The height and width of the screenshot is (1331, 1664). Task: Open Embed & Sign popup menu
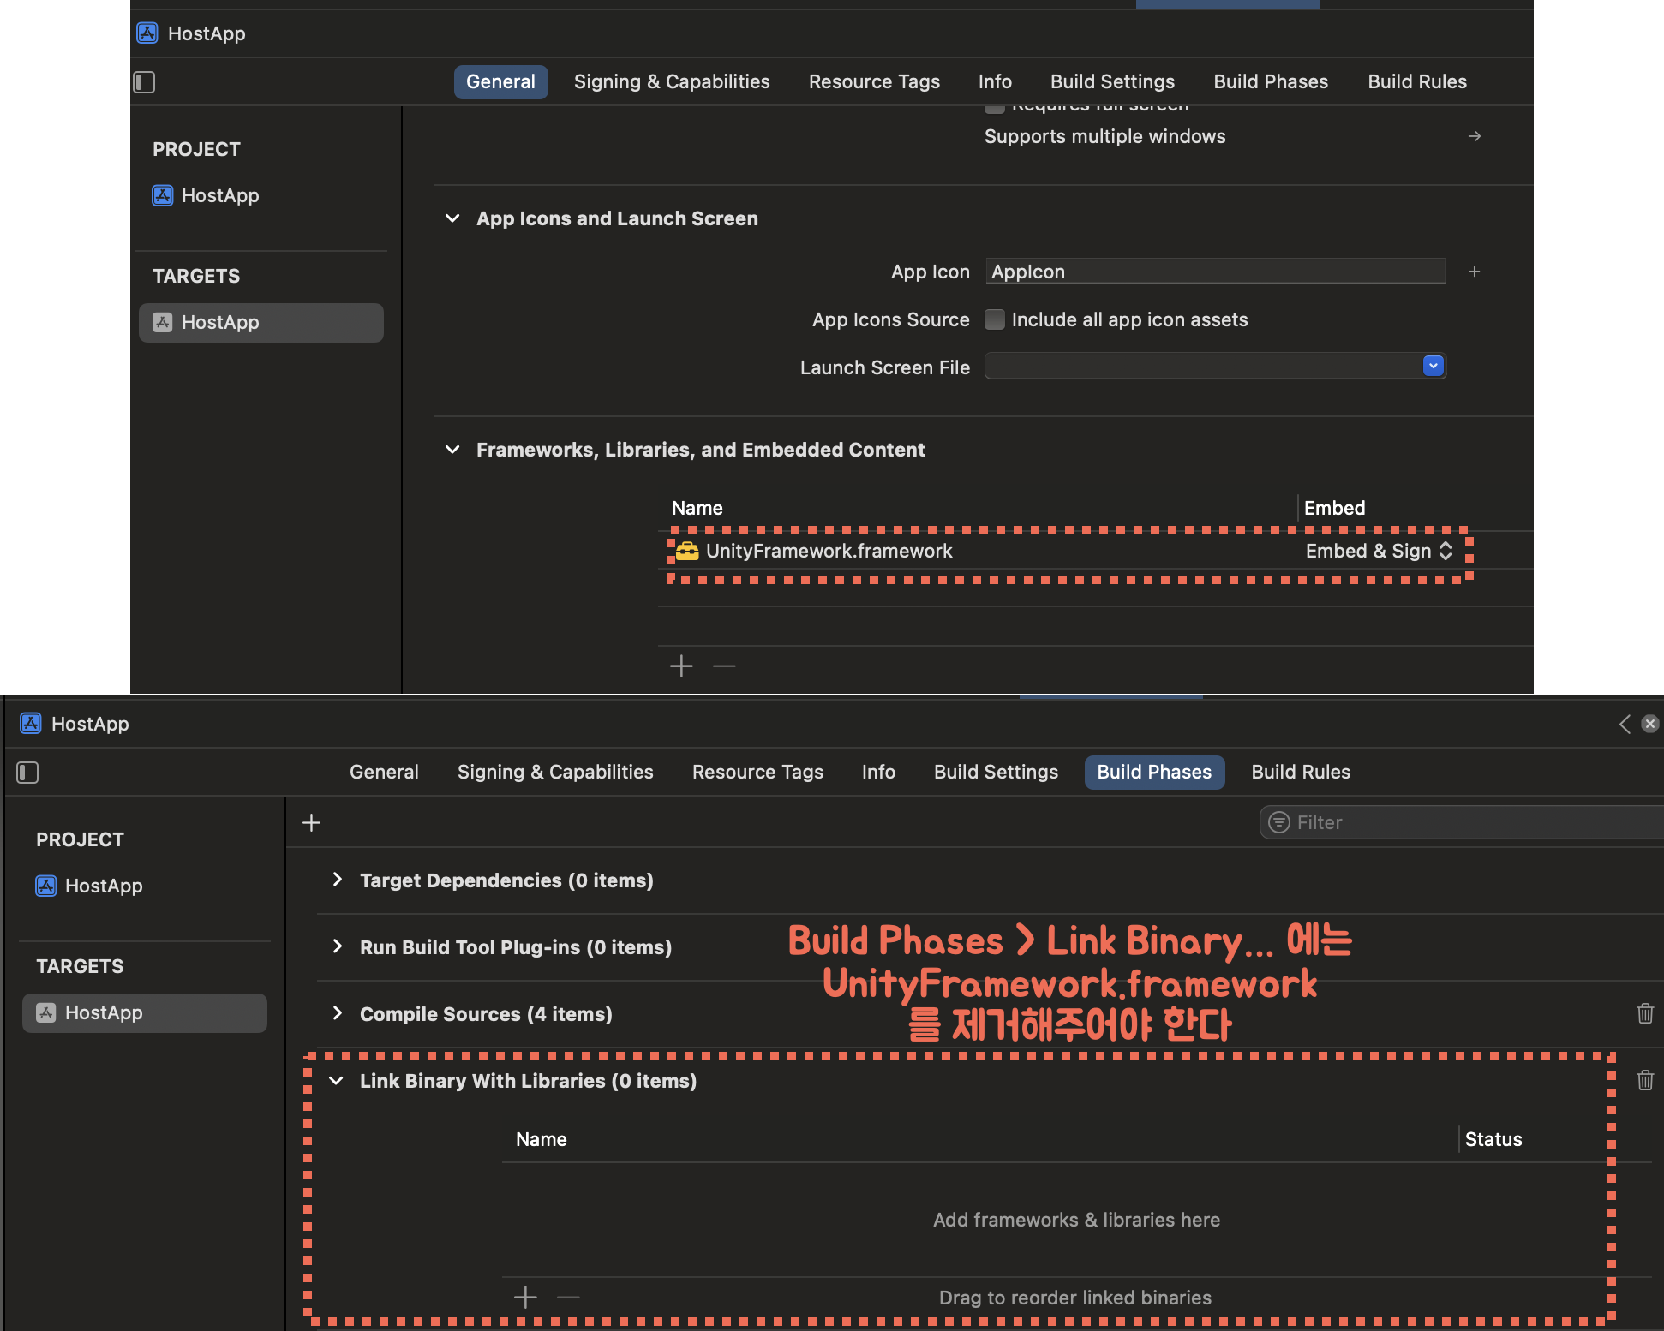pos(1379,551)
